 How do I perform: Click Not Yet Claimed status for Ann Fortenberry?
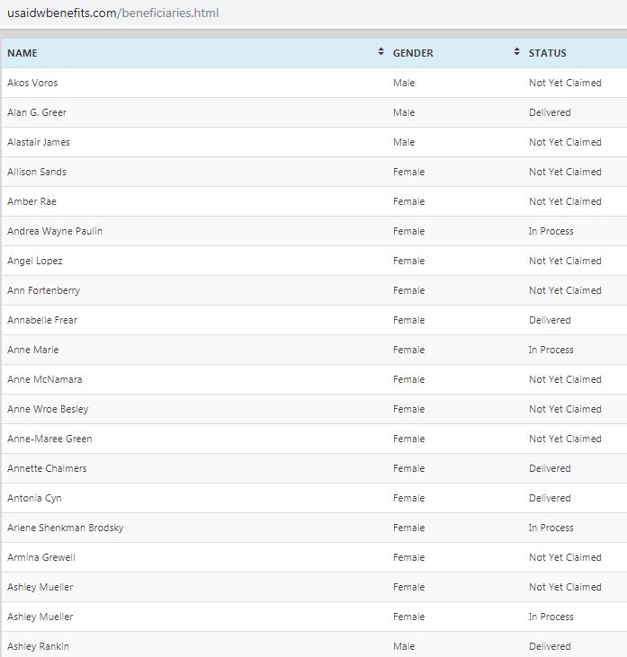click(x=565, y=291)
